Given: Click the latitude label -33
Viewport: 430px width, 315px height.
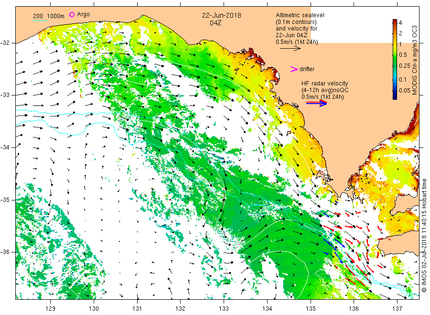Looking at the screenshot, I should 5,95.
